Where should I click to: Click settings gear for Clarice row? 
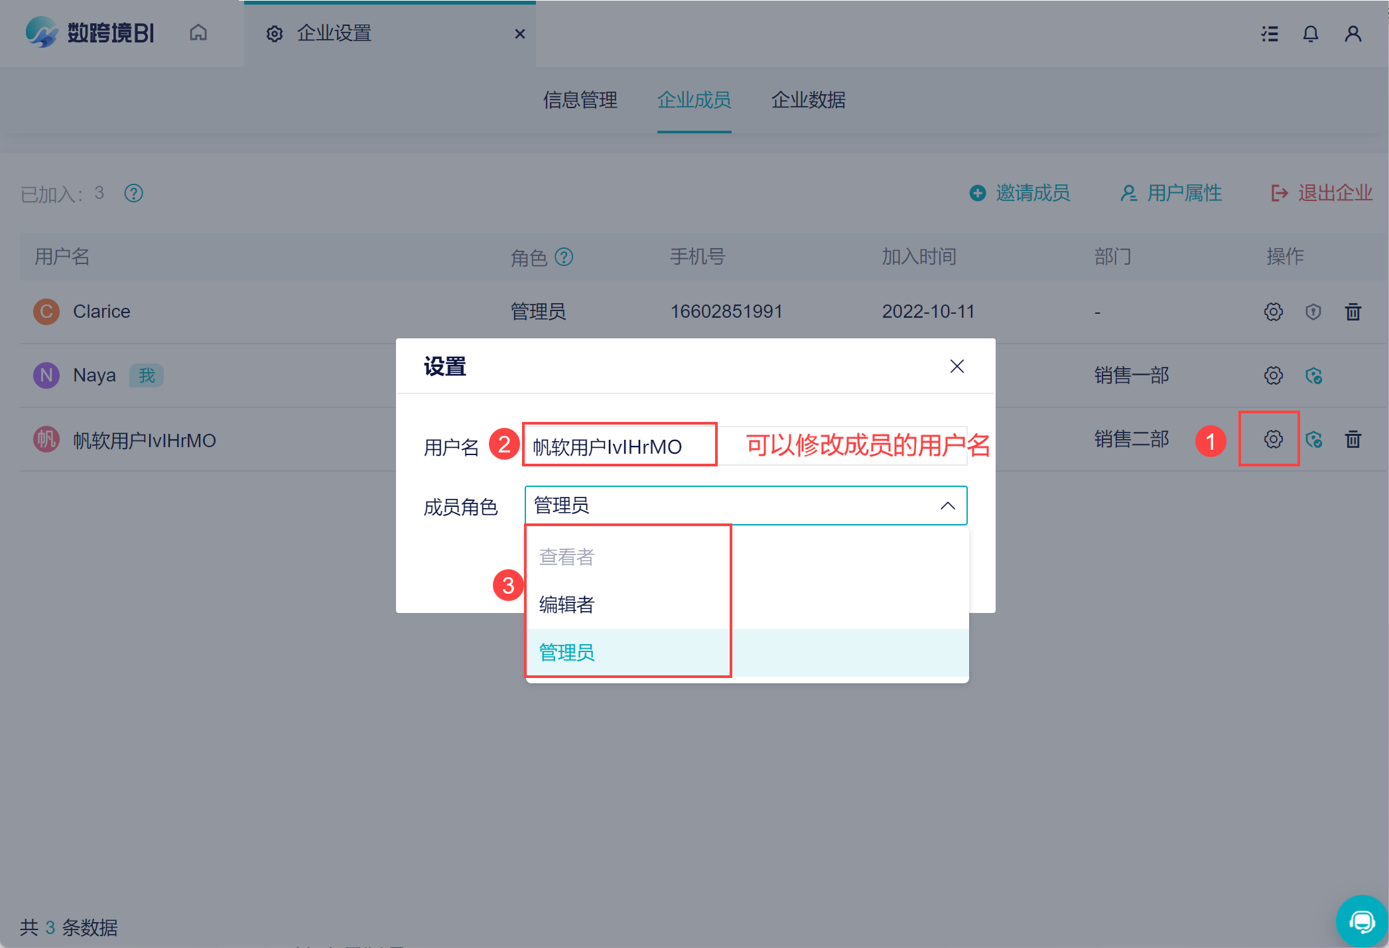(x=1273, y=312)
